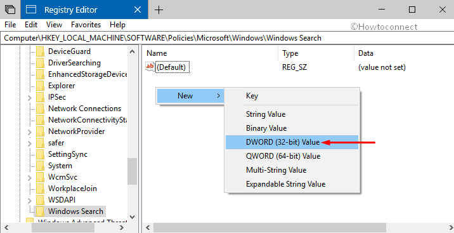This screenshot has width=454, height=233.
Task: Click values pane scroll left arrow
Action: 148,227
